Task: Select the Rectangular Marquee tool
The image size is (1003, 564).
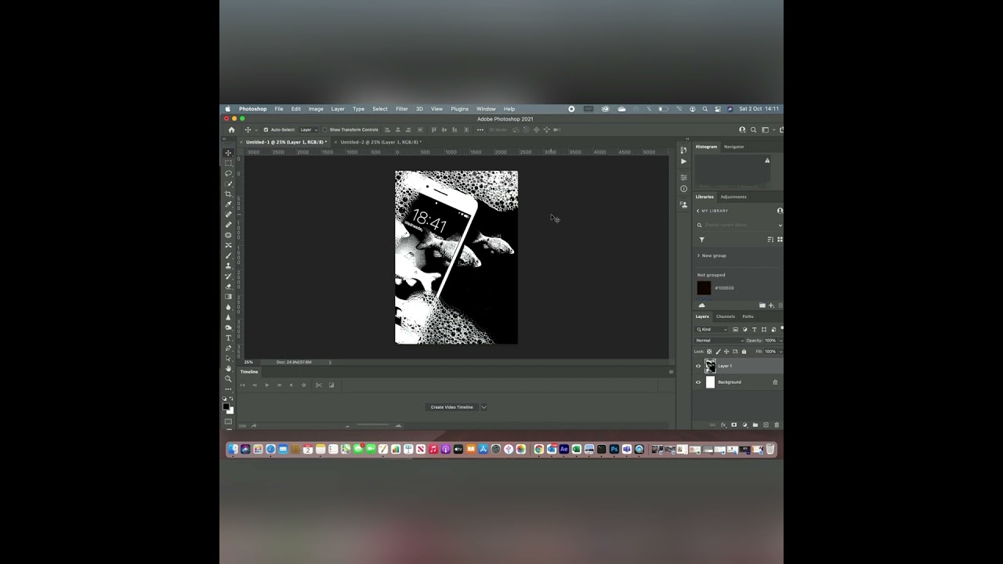Action: coord(229,163)
